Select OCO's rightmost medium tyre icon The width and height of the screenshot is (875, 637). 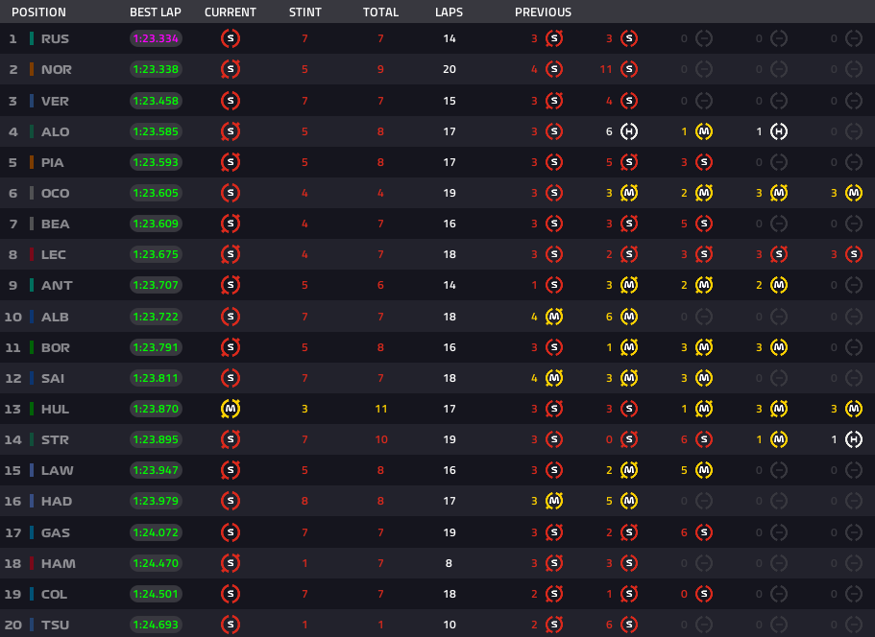854,194
